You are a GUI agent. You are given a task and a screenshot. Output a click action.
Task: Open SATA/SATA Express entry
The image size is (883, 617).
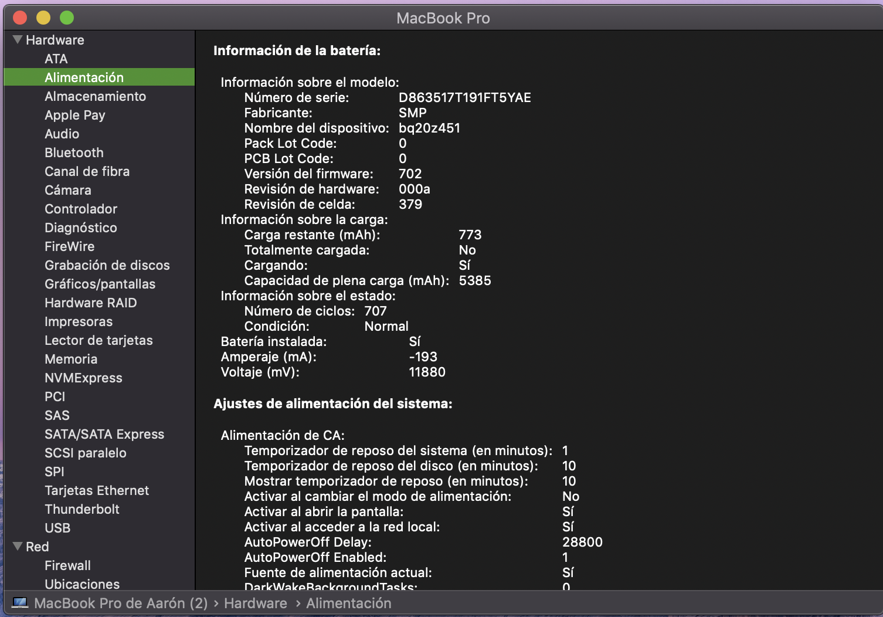[105, 434]
